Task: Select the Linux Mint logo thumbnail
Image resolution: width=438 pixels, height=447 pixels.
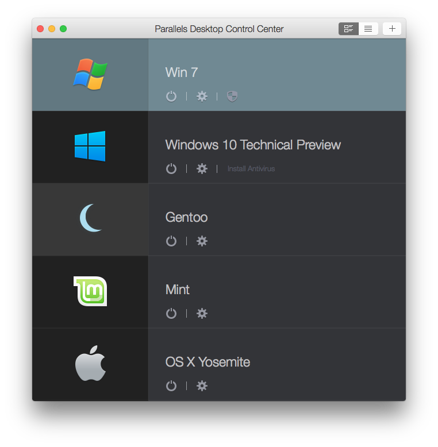Action: (90, 291)
